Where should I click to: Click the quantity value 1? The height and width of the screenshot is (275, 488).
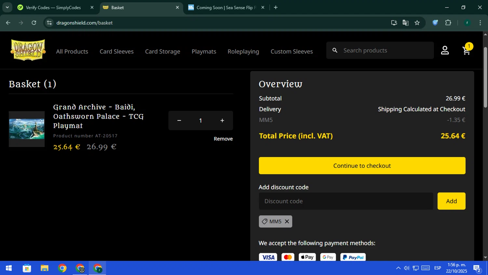(200, 120)
